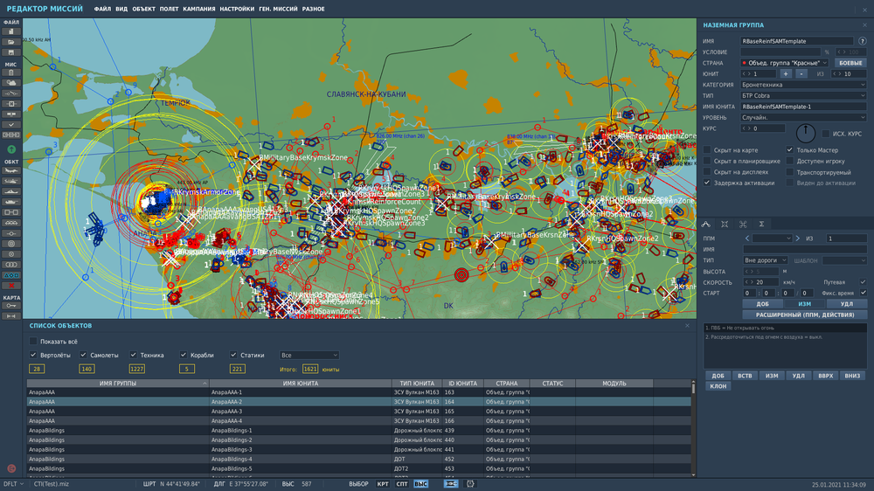Screen dimensions: 874x491
Task: Enable the Скрыт на карте checkbox
Action: click(x=707, y=150)
